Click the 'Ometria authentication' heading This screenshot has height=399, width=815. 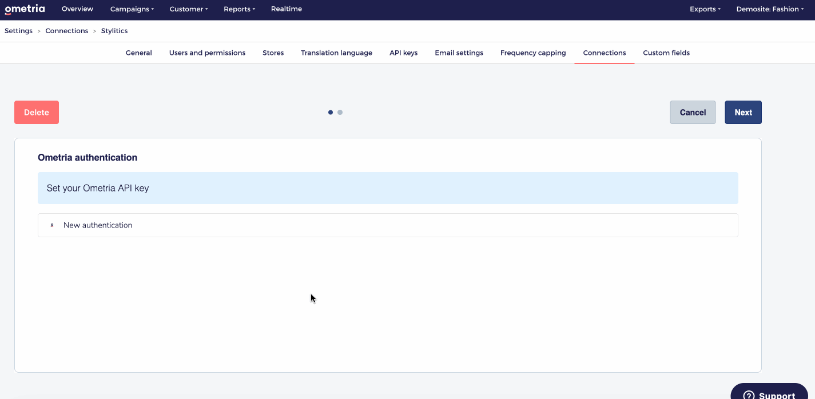pyautogui.click(x=88, y=157)
